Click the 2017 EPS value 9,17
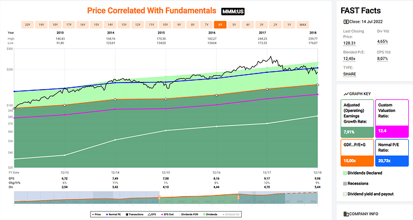 click(267, 178)
